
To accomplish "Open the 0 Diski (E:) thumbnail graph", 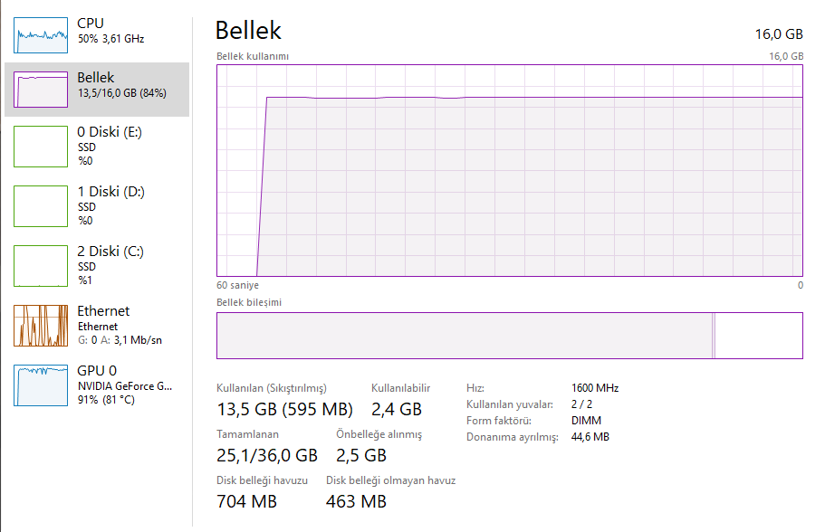I will (41, 146).
